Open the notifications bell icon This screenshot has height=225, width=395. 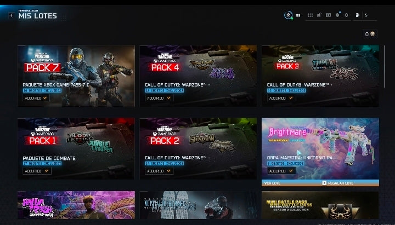coord(337,15)
